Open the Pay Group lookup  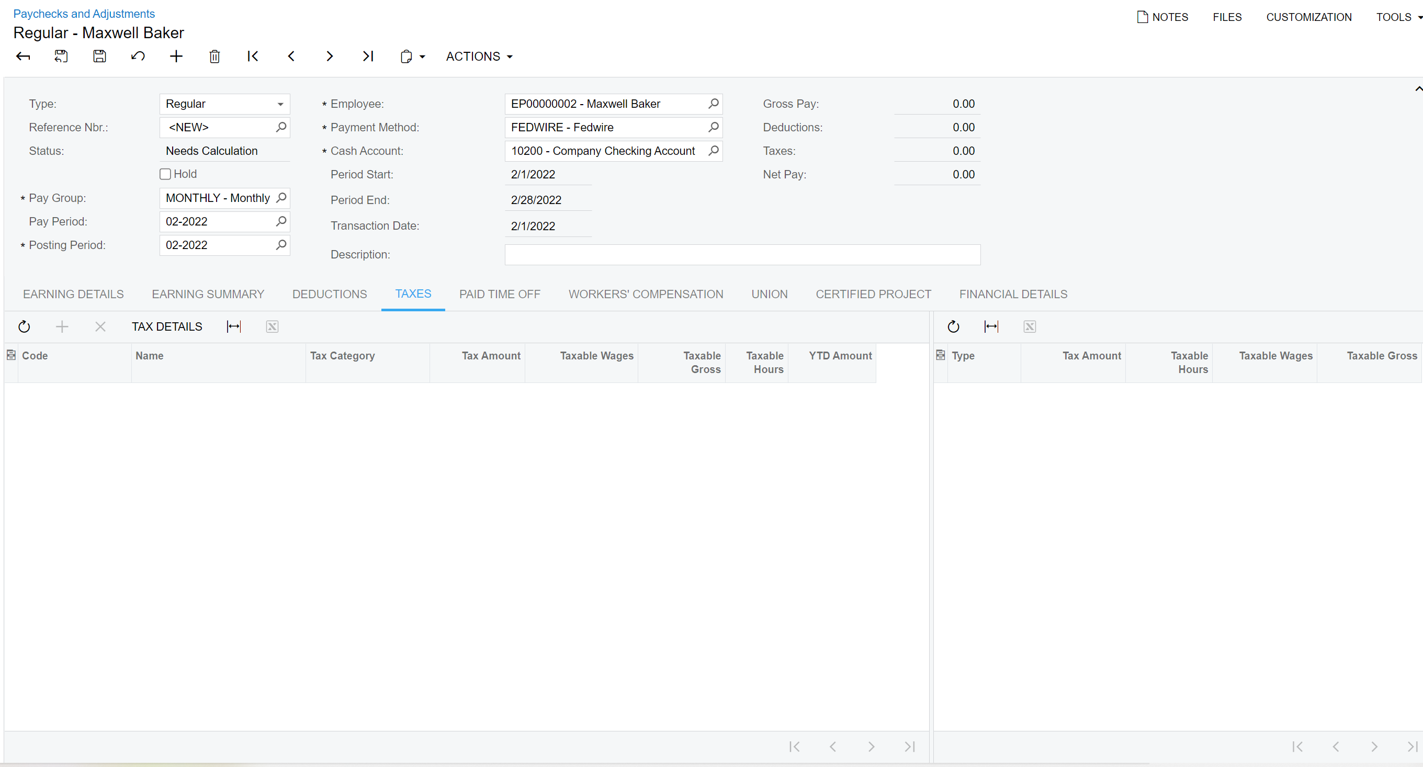pos(280,198)
